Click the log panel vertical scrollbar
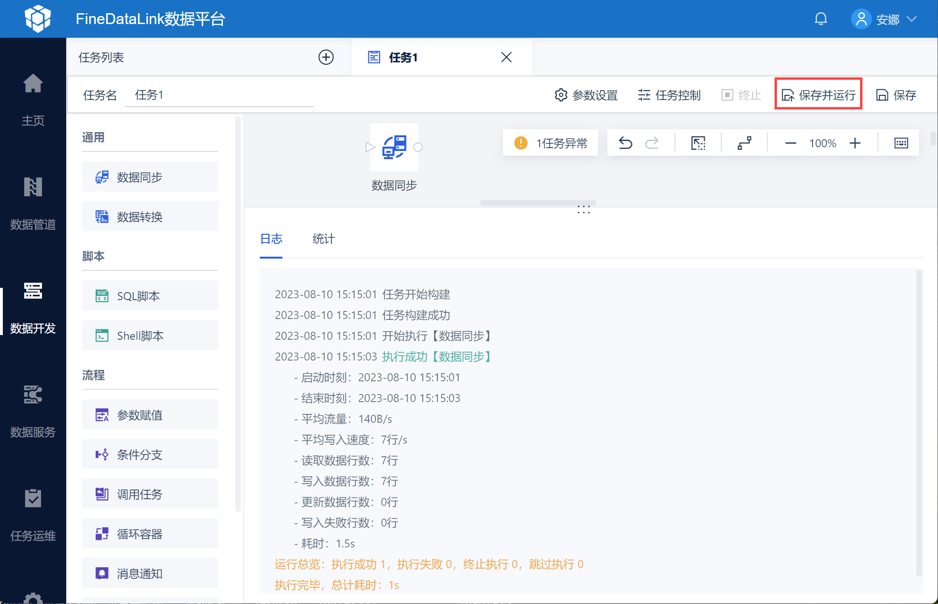Image resolution: width=938 pixels, height=604 pixels. click(x=919, y=423)
